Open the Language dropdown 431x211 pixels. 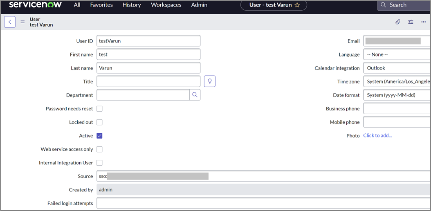(397, 54)
